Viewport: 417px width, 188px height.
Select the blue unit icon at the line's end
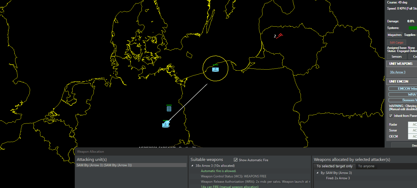166,124
